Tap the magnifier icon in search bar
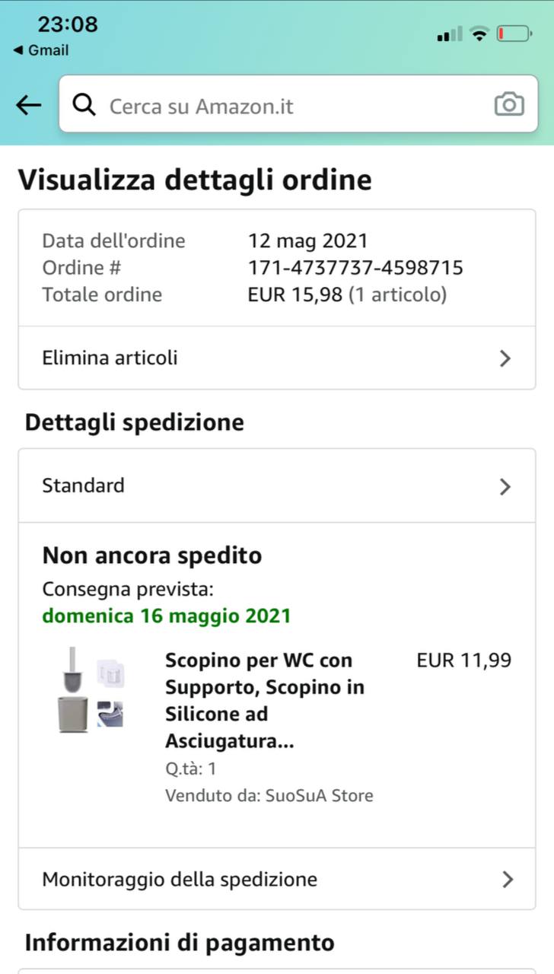554x974 pixels. (x=84, y=105)
